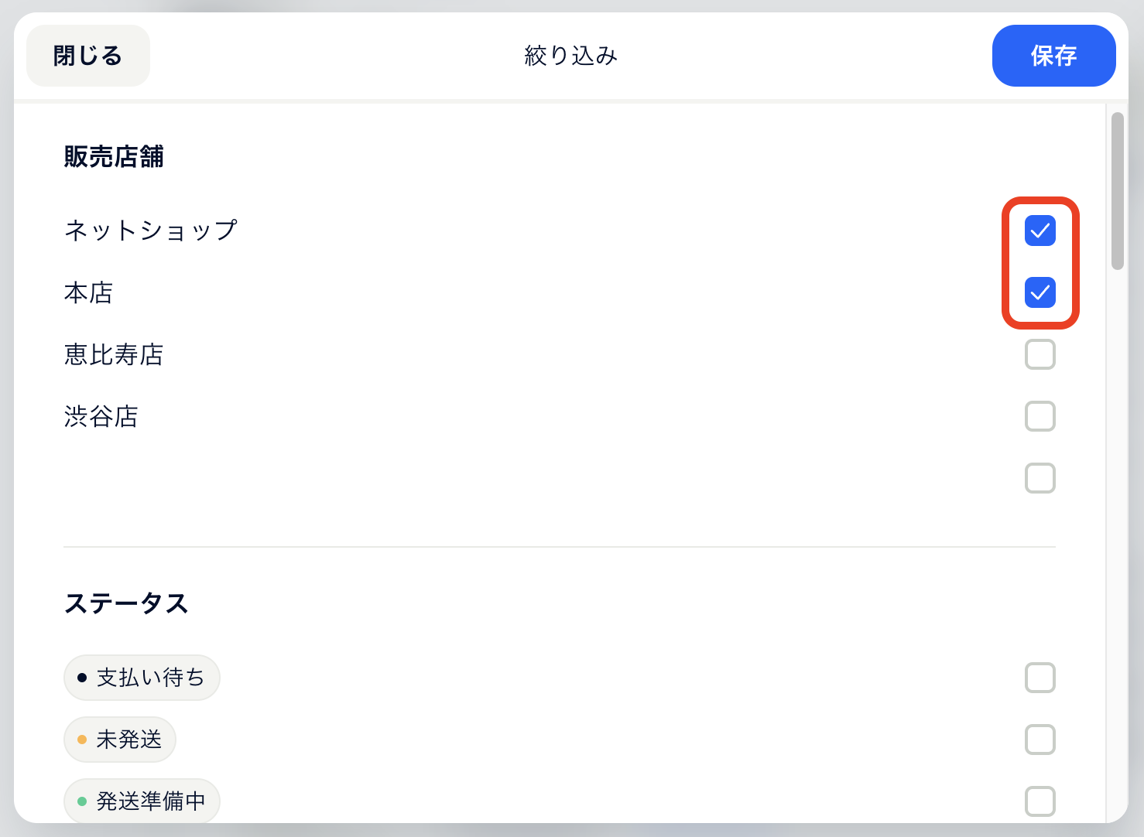Check the unlabeled checkbox below 渋谷店
The height and width of the screenshot is (837, 1144).
(x=1040, y=478)
